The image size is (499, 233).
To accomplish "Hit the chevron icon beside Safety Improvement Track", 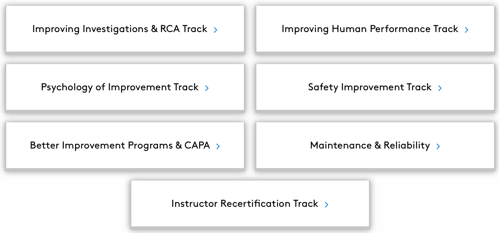I will click(440, 88).
